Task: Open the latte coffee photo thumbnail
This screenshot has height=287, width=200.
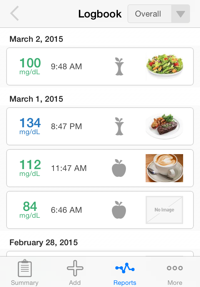Action: [164, 168]
